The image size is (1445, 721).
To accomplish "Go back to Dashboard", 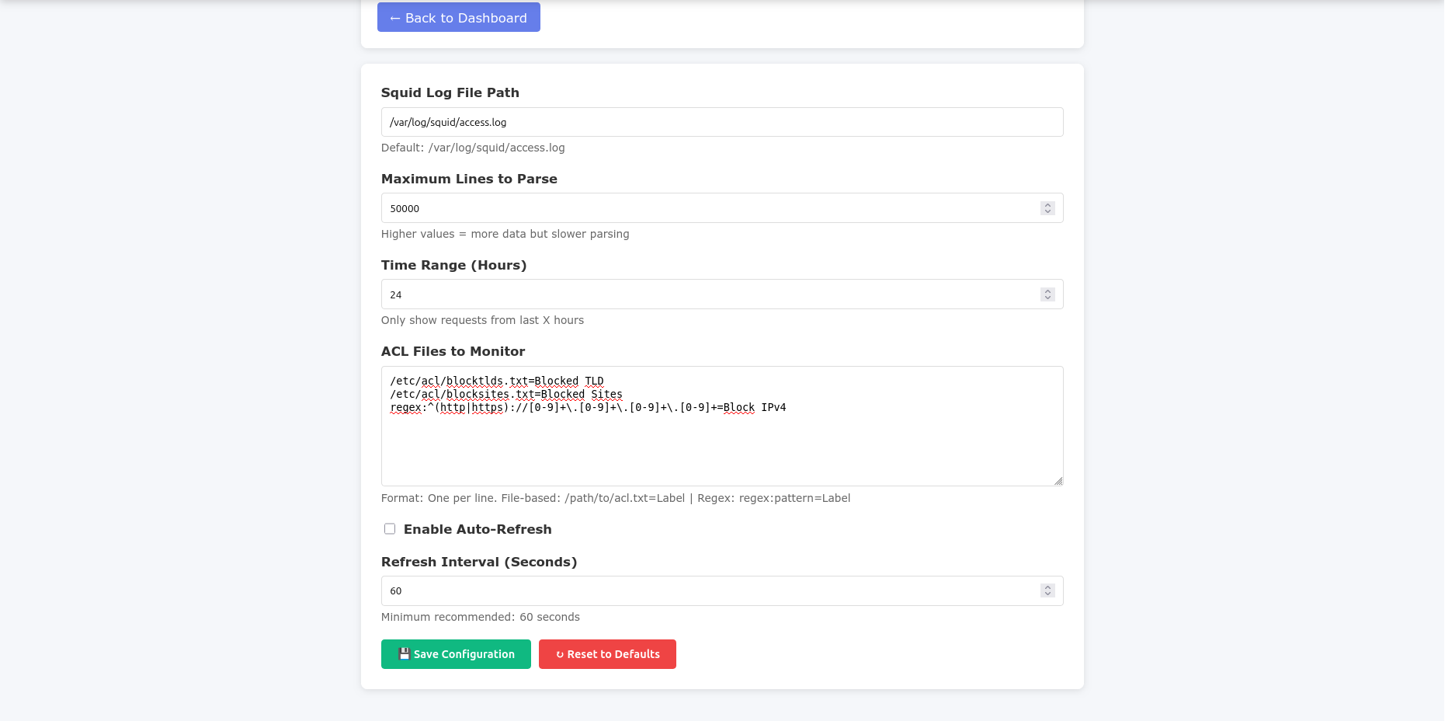I will tap(458, 17).
